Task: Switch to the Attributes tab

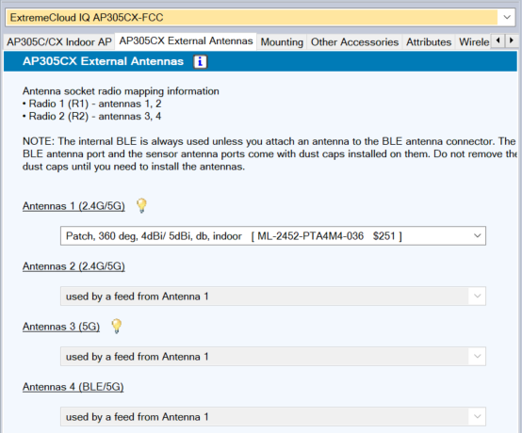Action: tap(429, 42)
